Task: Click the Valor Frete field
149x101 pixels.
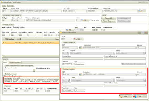Action: coord(6,35)
